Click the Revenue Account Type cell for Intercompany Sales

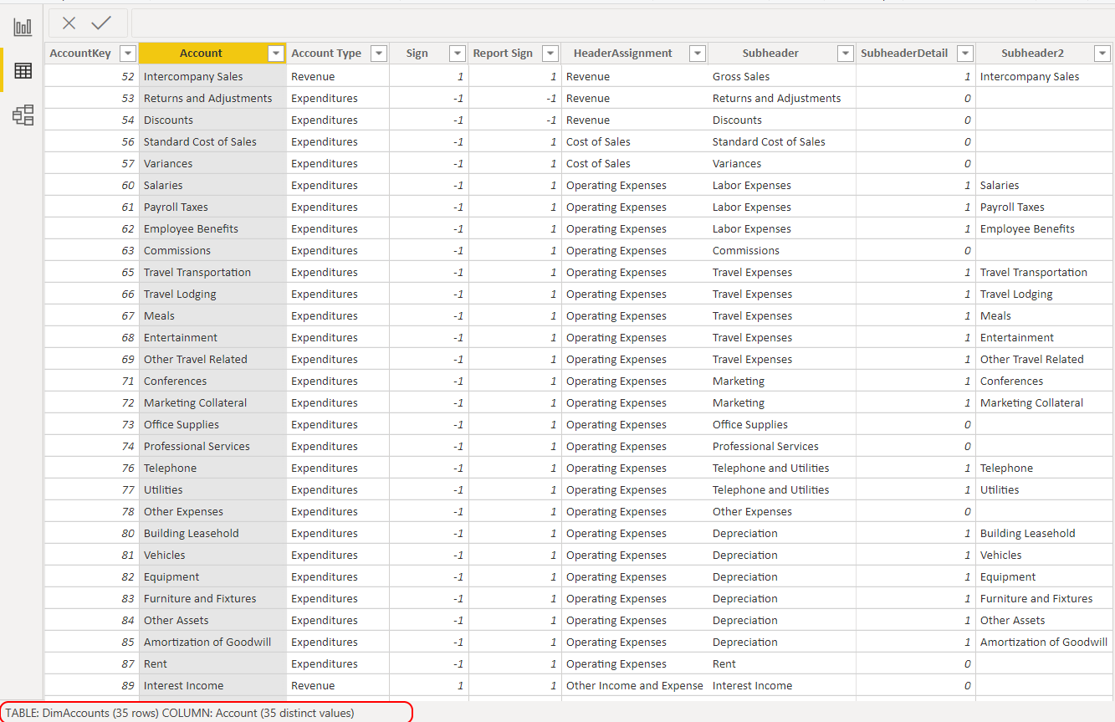337,76
